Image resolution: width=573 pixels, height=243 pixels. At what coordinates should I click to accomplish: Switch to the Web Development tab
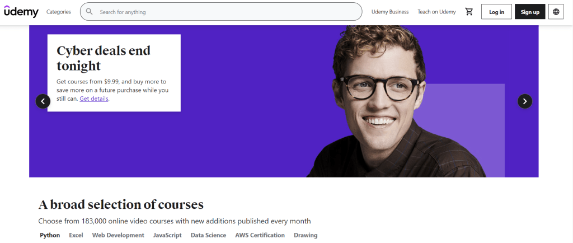pos(118,235)
